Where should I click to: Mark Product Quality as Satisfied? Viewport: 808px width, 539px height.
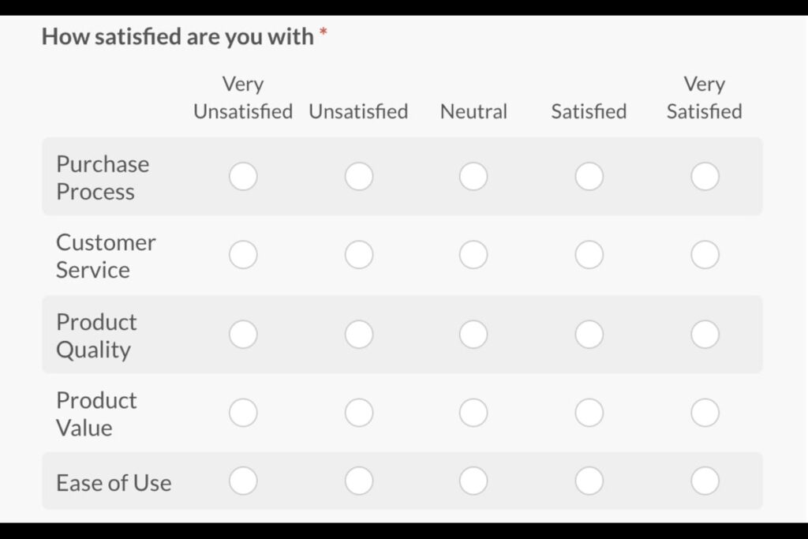tap(589, 335)
